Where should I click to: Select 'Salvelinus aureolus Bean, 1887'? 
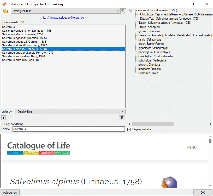pyautogui.click(x=63, y=60)
